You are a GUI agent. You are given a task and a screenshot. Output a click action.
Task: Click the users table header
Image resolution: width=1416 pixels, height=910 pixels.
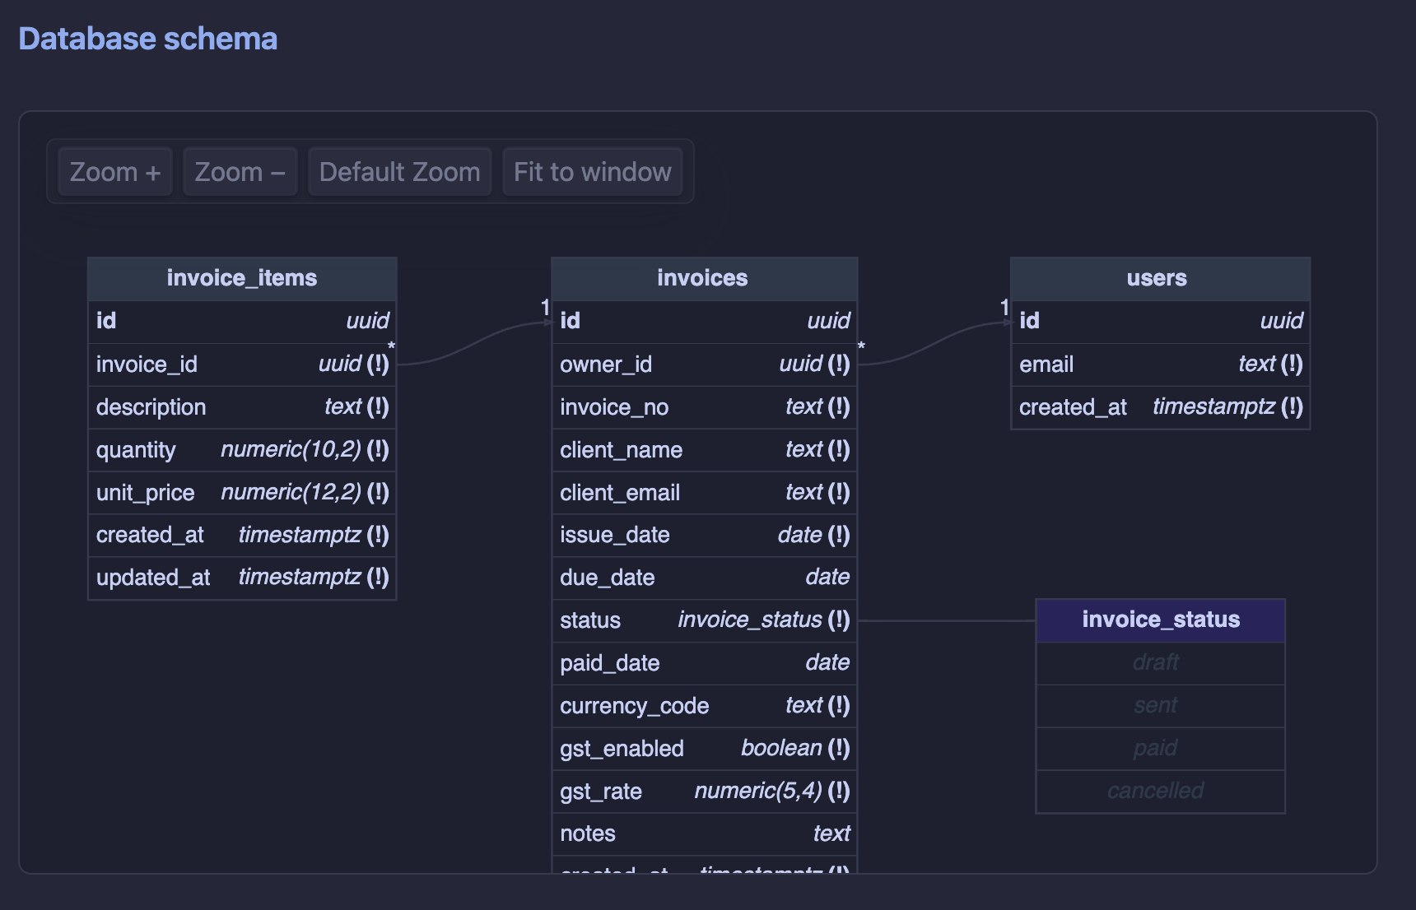pos(1159,278)
